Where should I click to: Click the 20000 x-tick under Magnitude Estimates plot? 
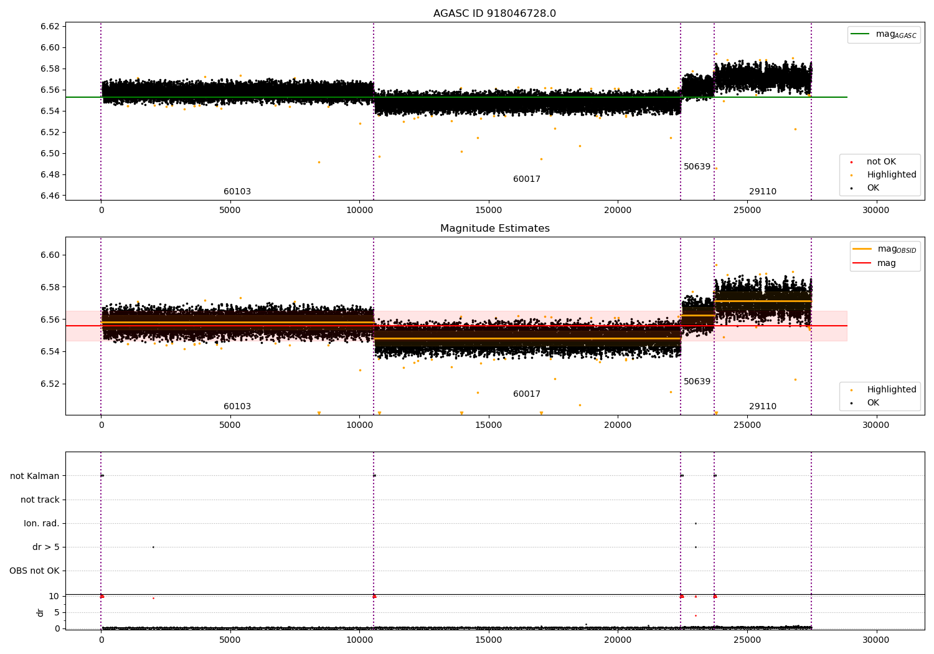(618, 425)
